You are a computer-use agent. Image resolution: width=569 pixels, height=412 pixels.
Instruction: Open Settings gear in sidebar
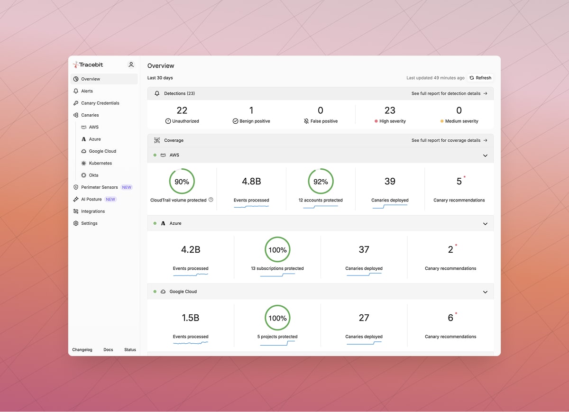coord(76,223)
